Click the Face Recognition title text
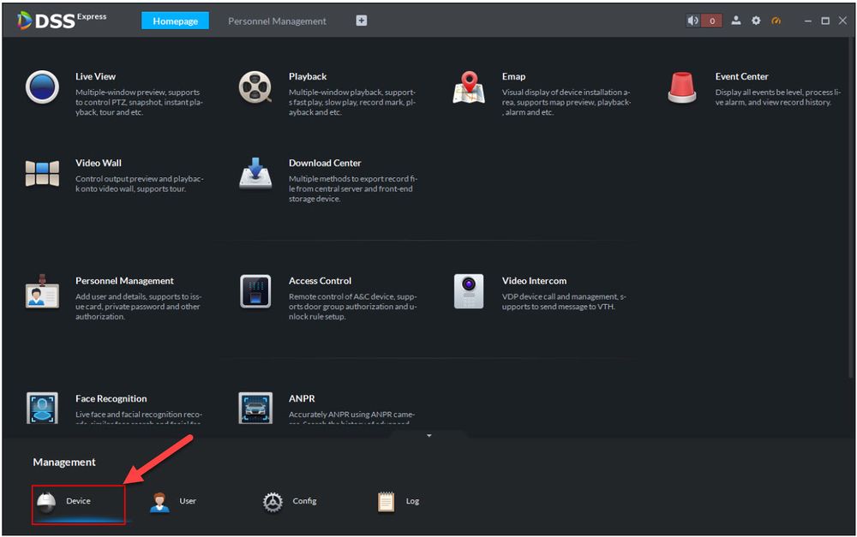The image size is (857, 537). point(111,399)
